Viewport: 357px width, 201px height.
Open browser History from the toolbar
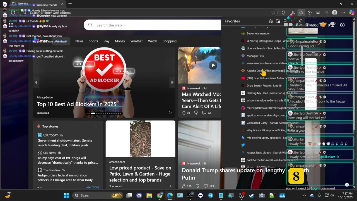310,13
